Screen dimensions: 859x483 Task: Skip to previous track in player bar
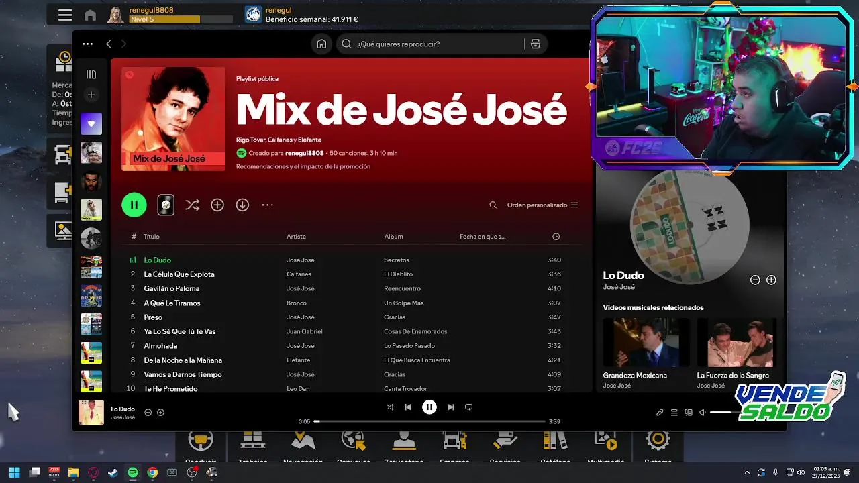tap(408, 407)
